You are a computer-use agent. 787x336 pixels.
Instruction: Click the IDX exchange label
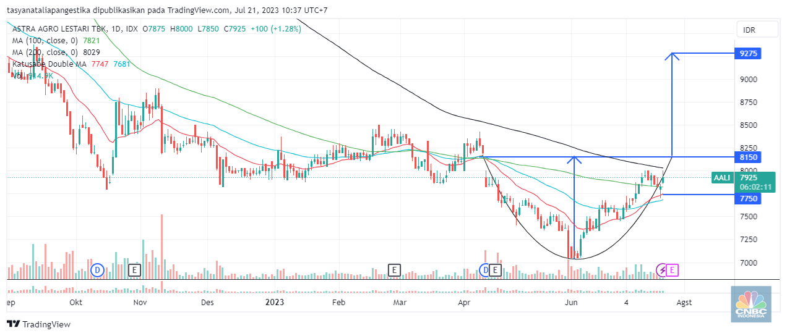(131, 29)
